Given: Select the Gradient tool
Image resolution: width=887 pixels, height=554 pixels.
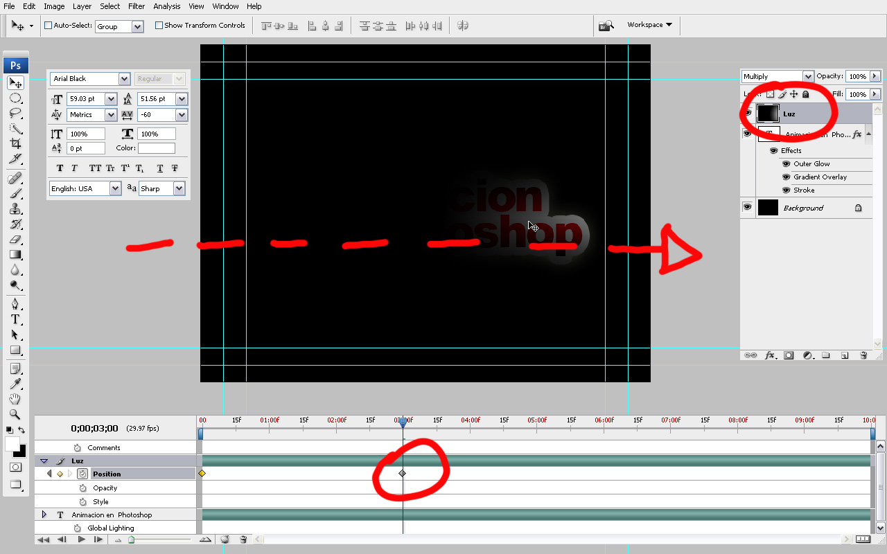Looking at the screenshot, I should click(x=15, y=255).
